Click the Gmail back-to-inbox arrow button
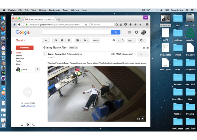The image size is (197, 140). click(x=46, y=40)
